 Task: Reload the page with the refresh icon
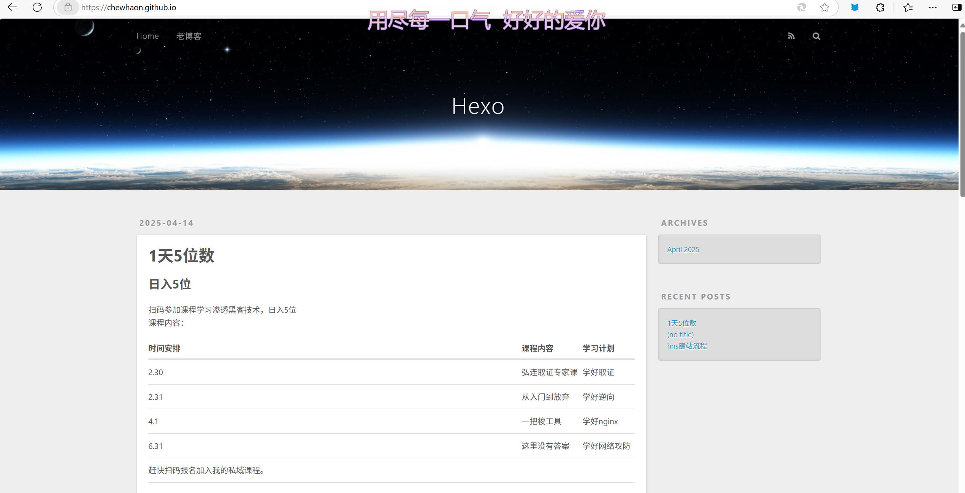point(37,7)
